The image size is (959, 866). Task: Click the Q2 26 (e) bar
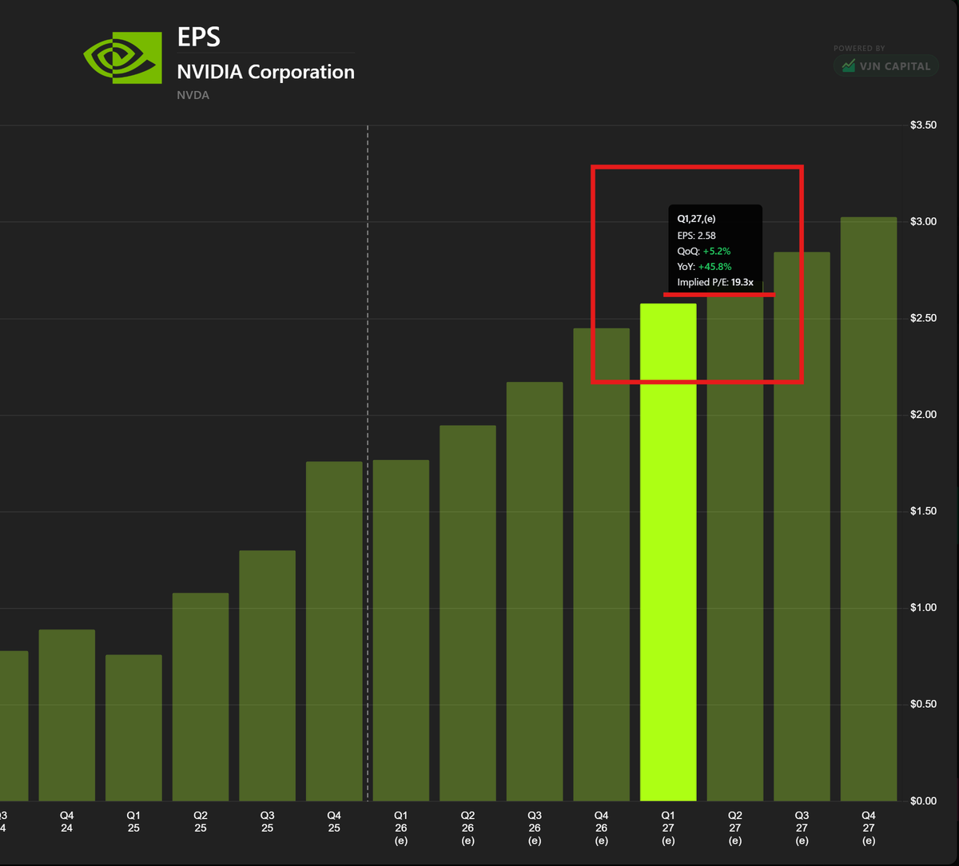[468, 614]
